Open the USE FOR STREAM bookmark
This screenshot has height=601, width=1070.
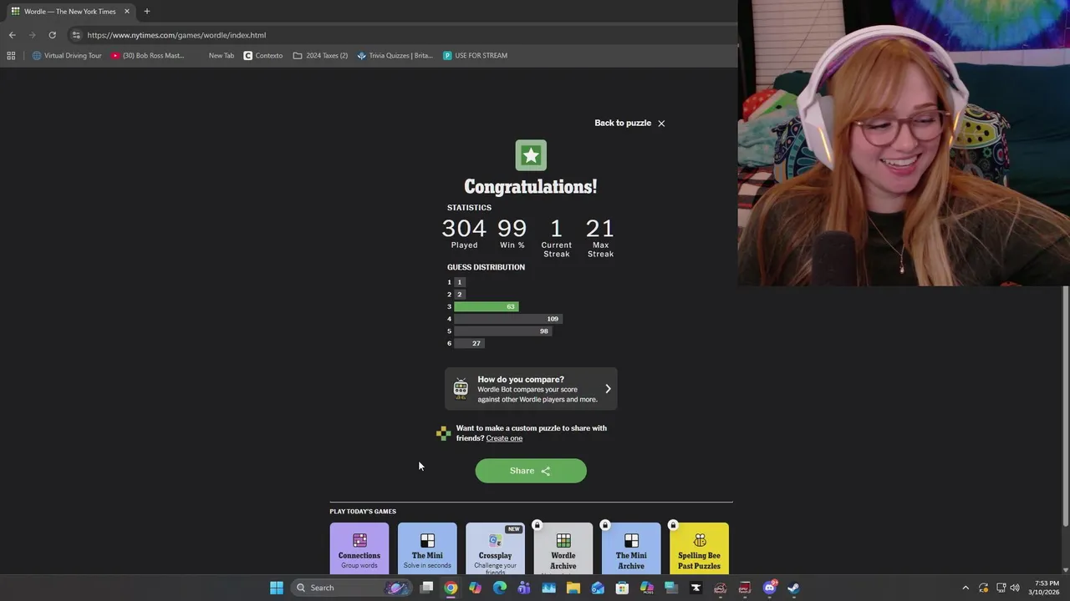pyautogui.click(x=476, y=56)
